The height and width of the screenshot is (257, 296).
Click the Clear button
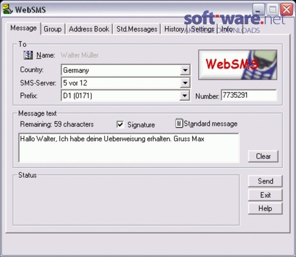coord(263,156)
